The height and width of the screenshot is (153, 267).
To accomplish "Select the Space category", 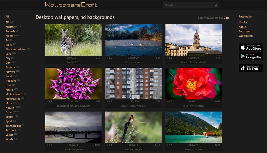I will pos(9,117).
